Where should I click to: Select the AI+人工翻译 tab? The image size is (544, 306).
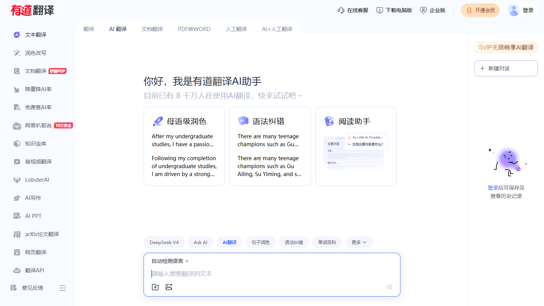tap(277, 29)
